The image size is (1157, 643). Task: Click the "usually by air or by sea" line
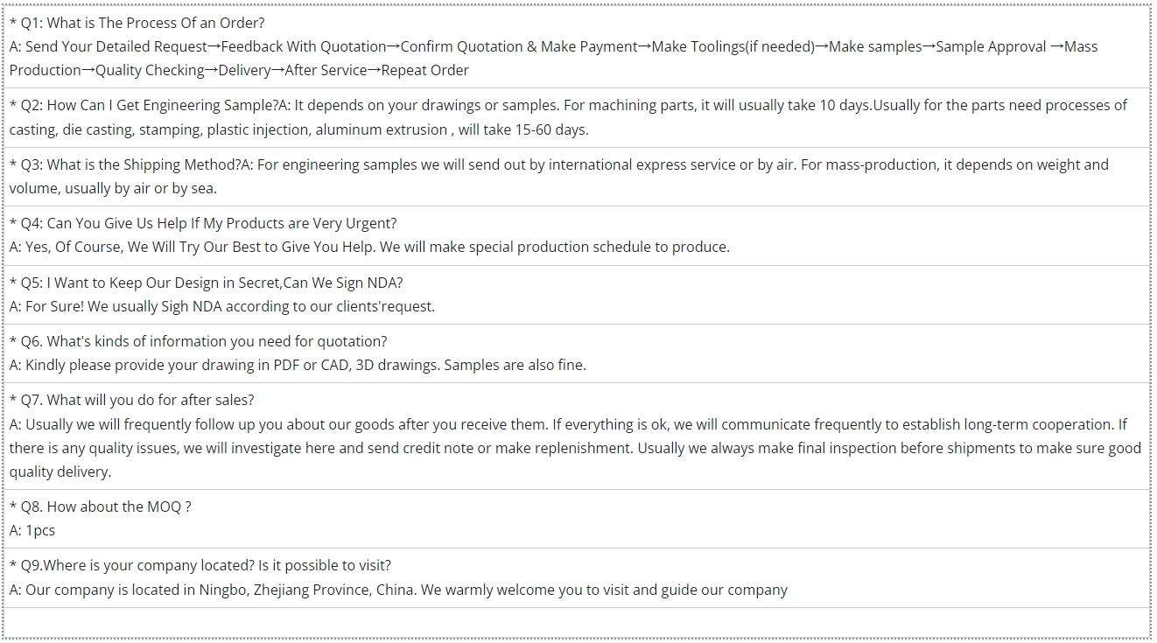113,188
